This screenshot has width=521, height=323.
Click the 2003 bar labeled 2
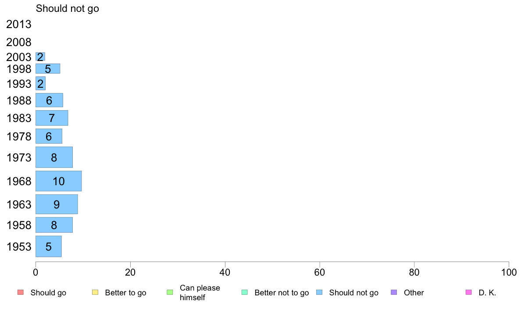click(x=40, y=57)
